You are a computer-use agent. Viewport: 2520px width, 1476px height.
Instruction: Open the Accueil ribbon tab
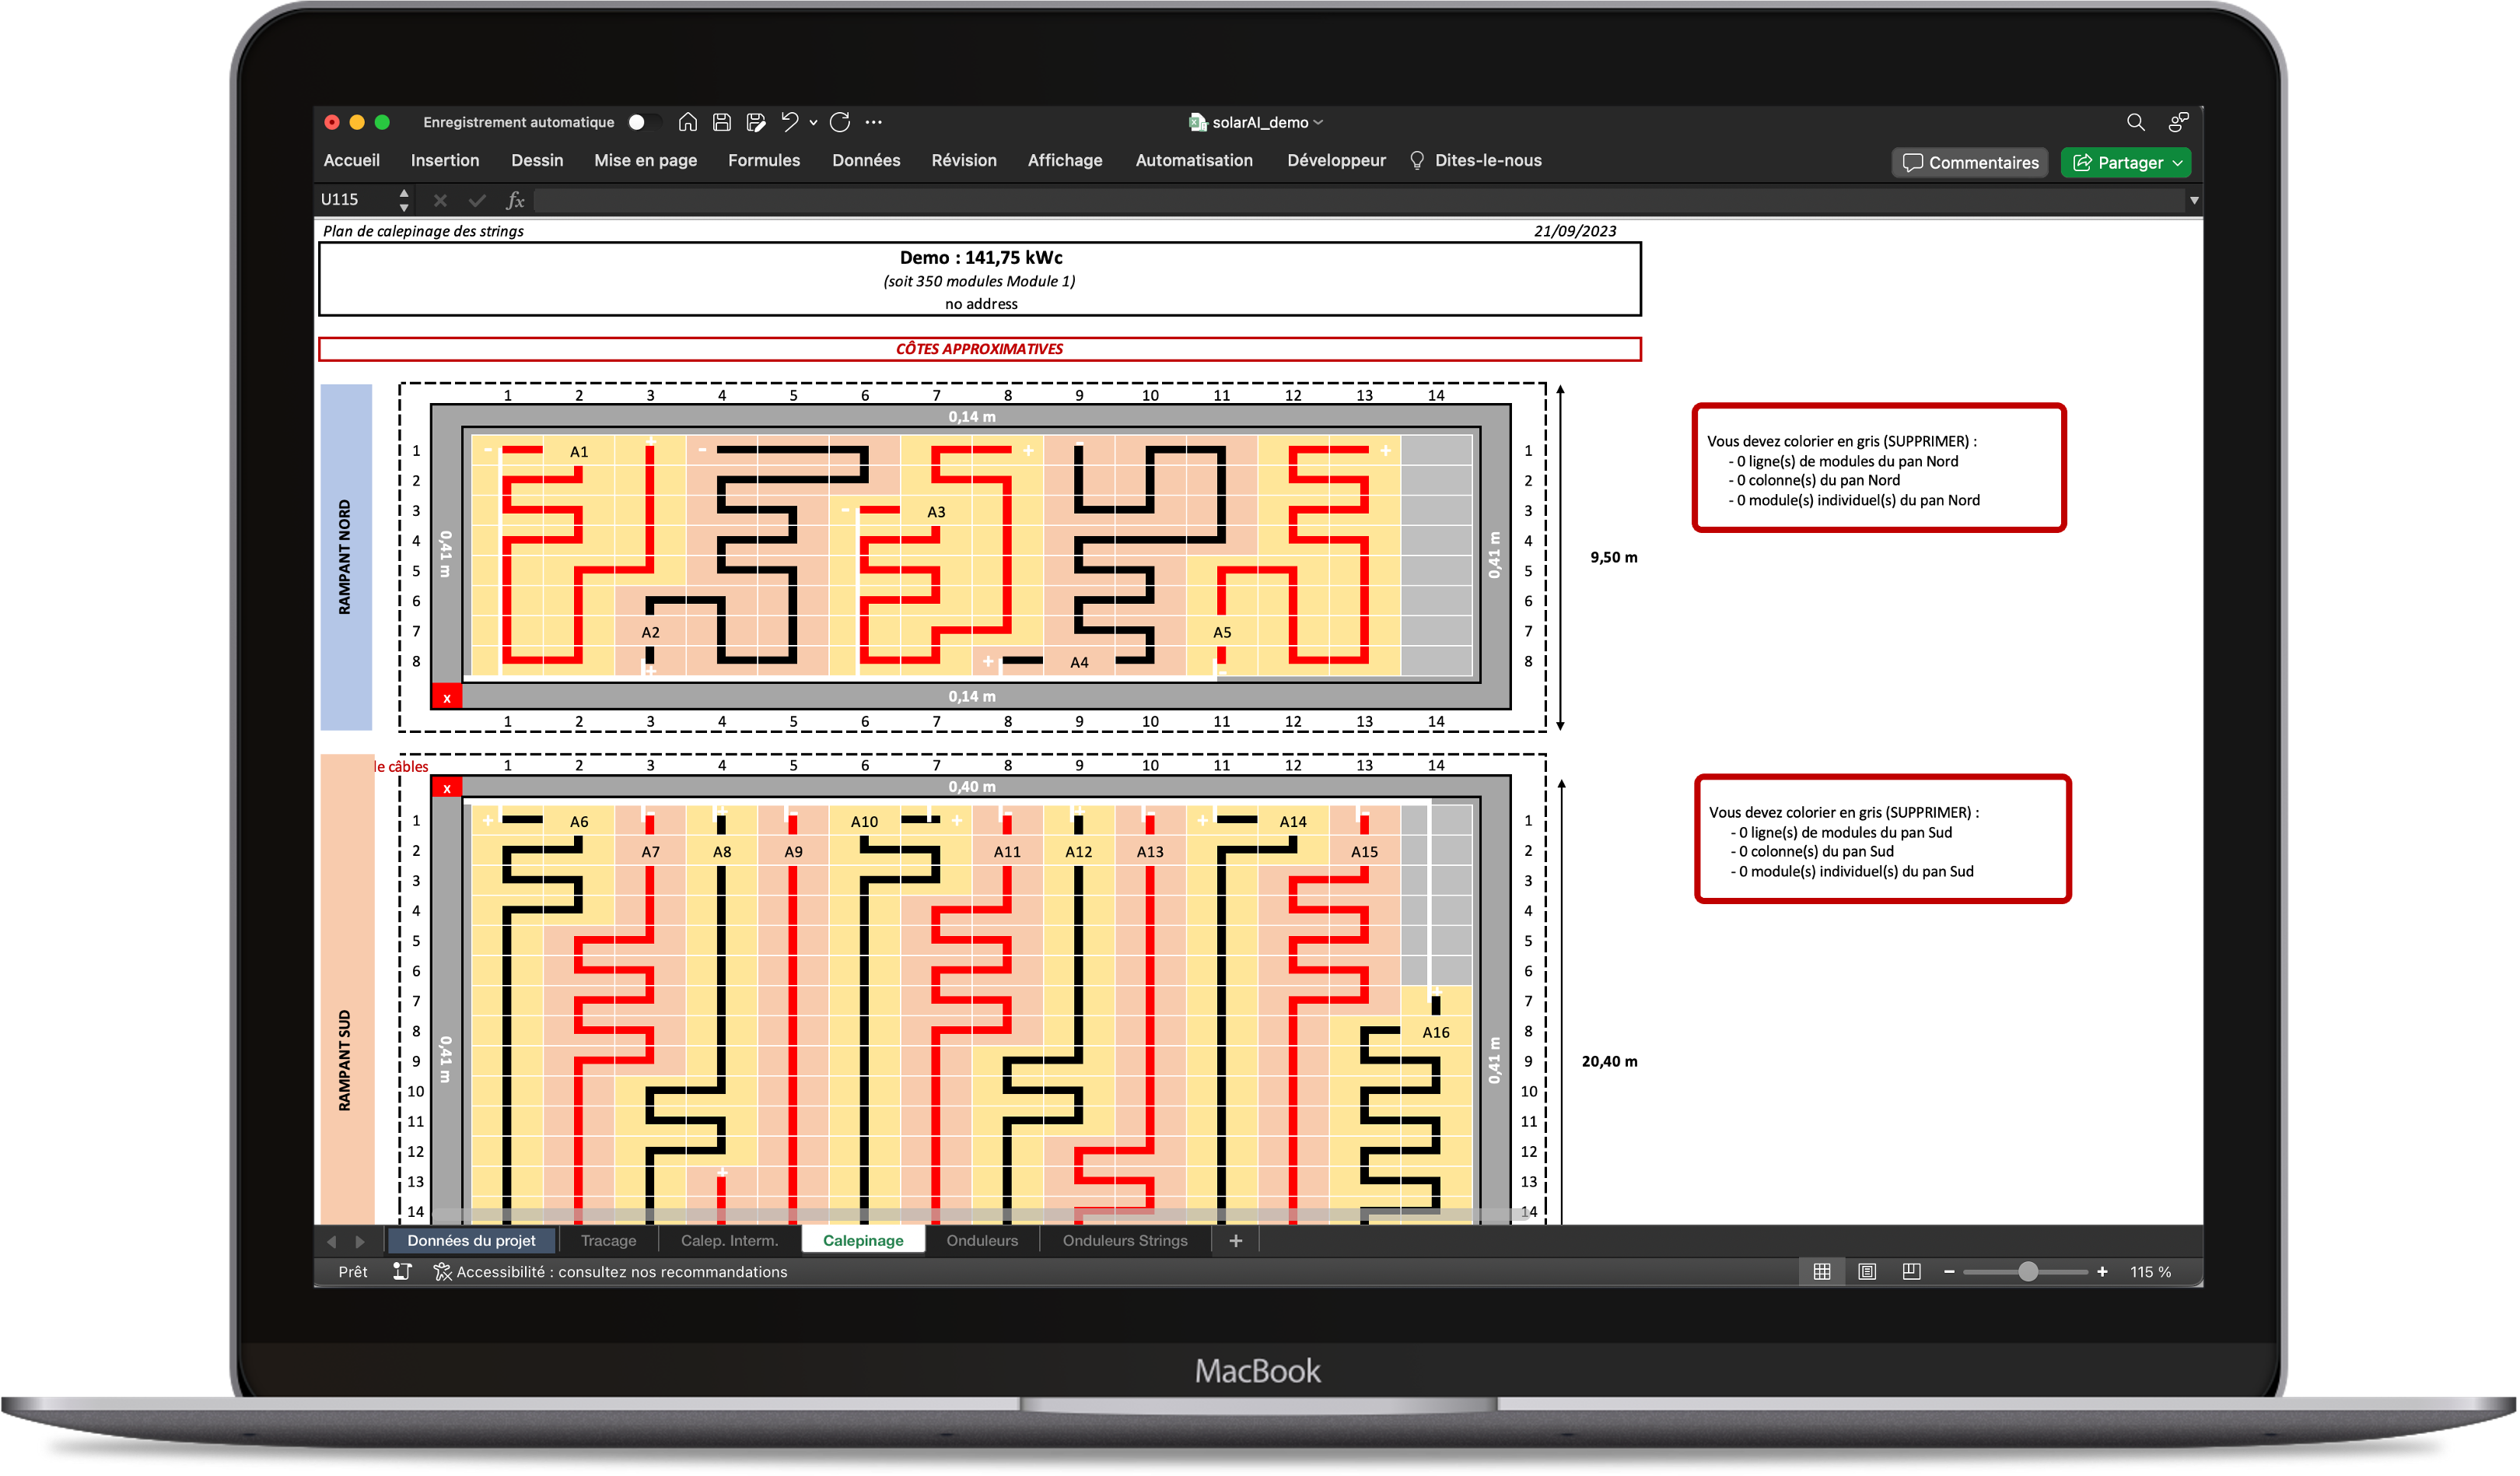(351, 160)
